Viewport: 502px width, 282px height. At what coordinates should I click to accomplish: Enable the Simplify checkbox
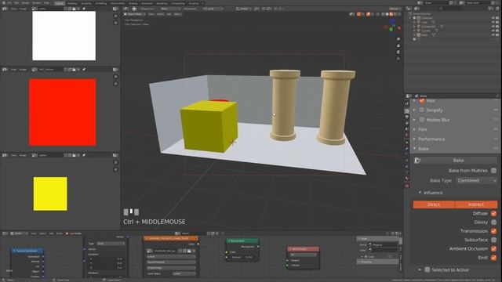coord(422,110)
